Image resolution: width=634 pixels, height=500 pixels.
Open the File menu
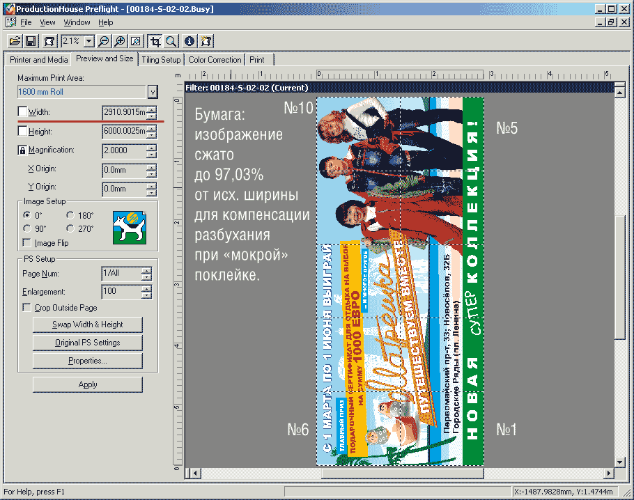pos(26,22)
